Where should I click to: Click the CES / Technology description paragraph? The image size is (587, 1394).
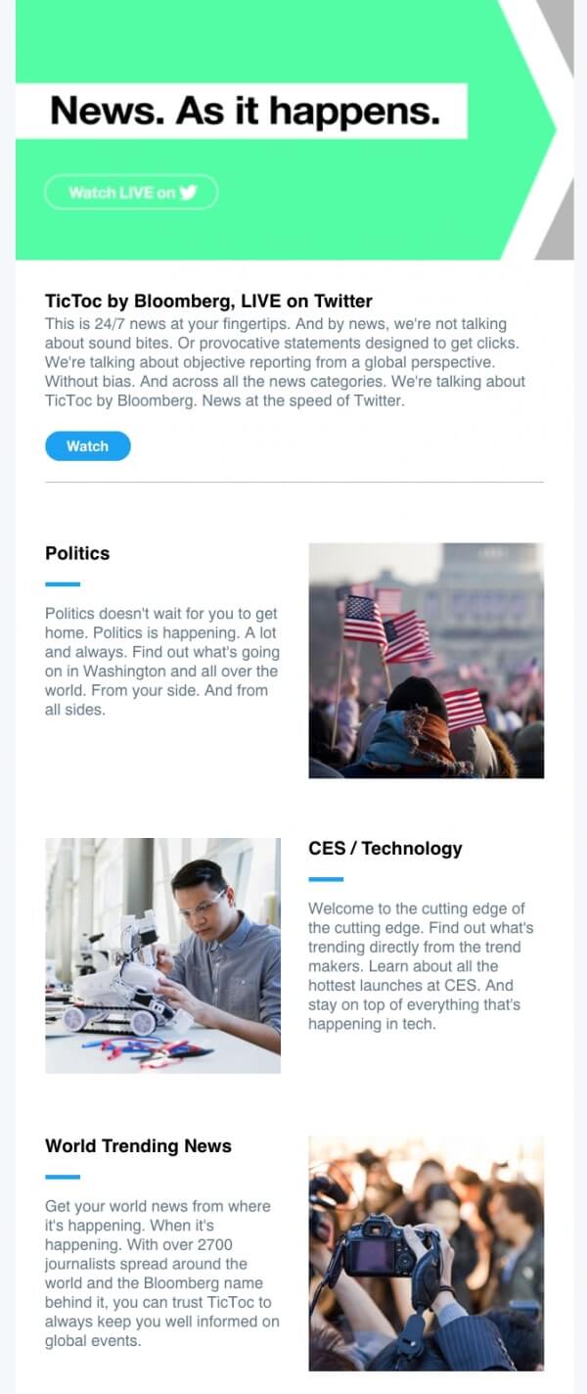(x=422, y=966)
